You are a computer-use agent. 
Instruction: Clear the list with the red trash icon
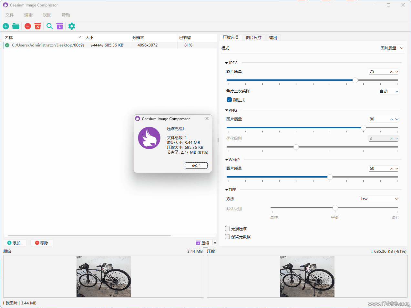click(38, 26)
